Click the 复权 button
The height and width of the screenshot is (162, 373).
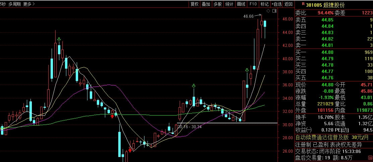pos(194,4)
